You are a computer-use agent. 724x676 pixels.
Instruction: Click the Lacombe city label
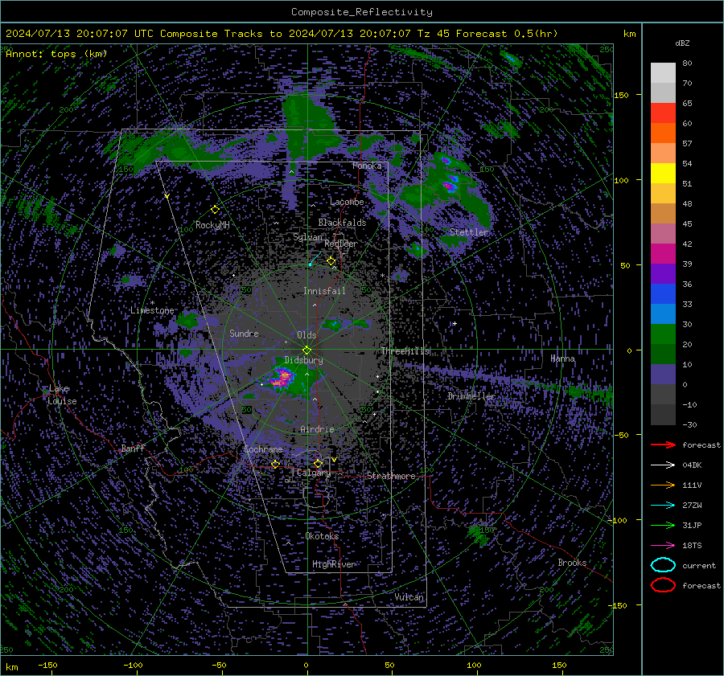click(347, 202)
